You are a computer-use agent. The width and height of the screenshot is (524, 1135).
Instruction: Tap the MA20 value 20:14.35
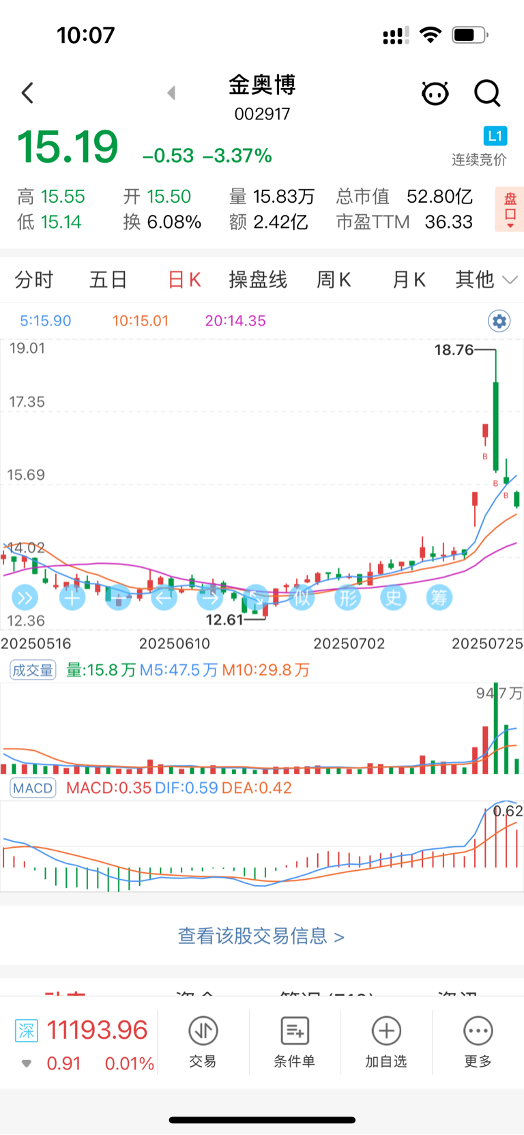click(235, 321)
